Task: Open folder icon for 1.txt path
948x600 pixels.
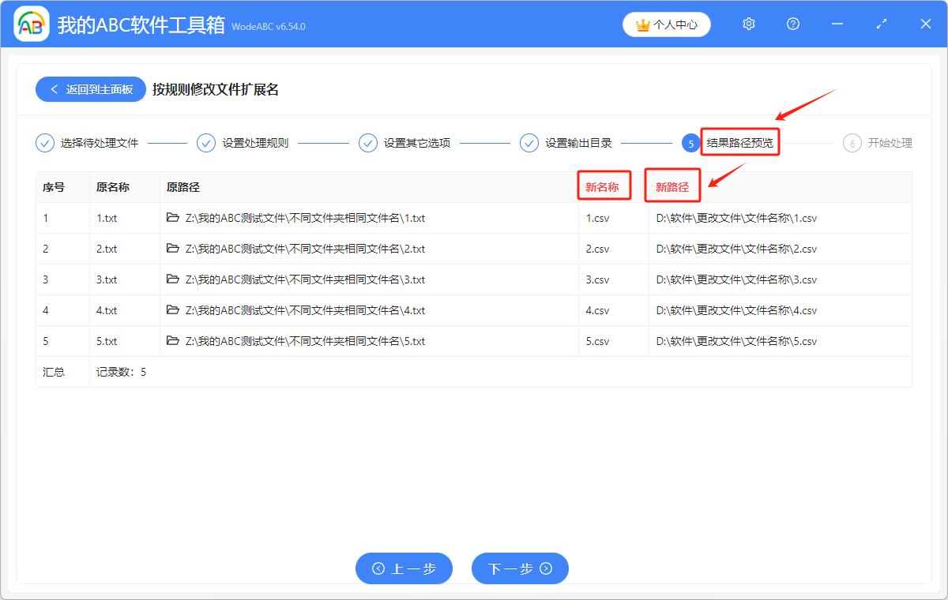Action: (x=173, y=218)
